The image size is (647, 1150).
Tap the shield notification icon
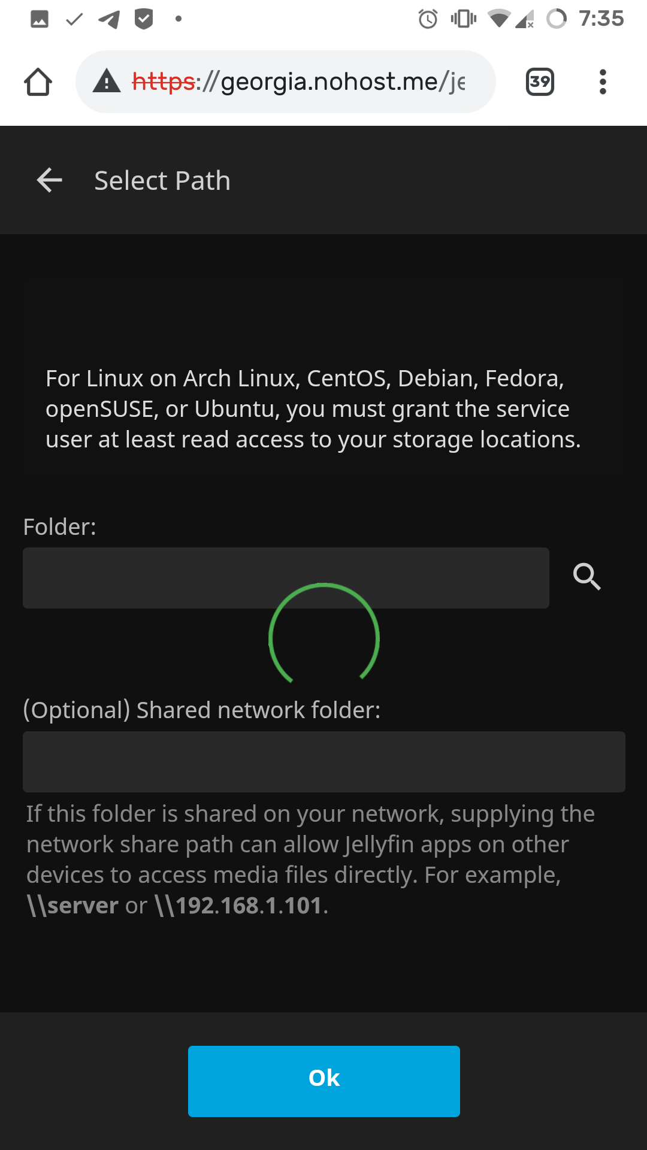pyautogui.click(x=144, y=19)
